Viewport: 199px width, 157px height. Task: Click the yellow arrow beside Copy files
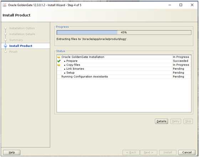coord(59,65)
